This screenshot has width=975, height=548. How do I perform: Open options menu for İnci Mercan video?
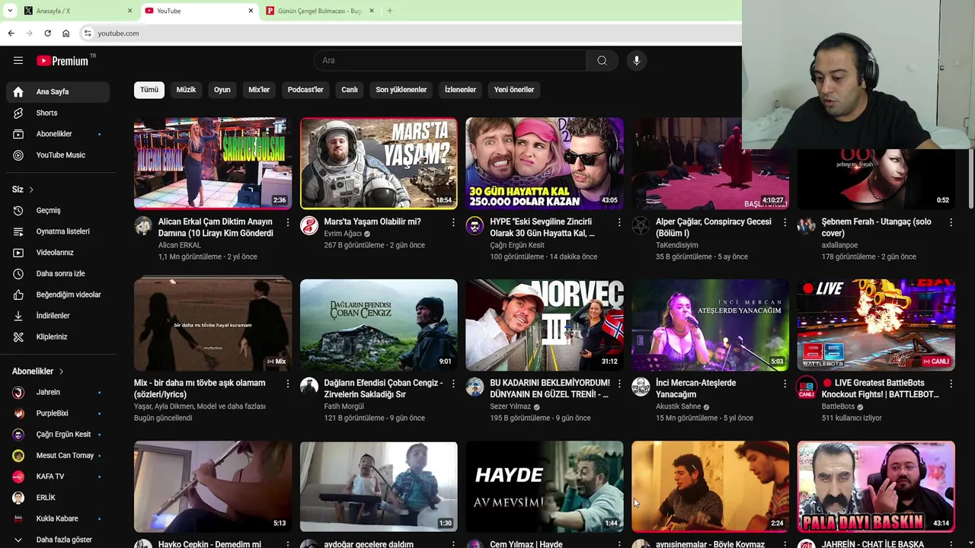point(785,384)
